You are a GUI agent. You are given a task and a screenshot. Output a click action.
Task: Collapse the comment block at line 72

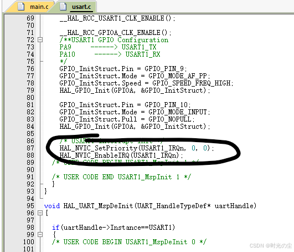pyautogui.click(x=40, y=39)
